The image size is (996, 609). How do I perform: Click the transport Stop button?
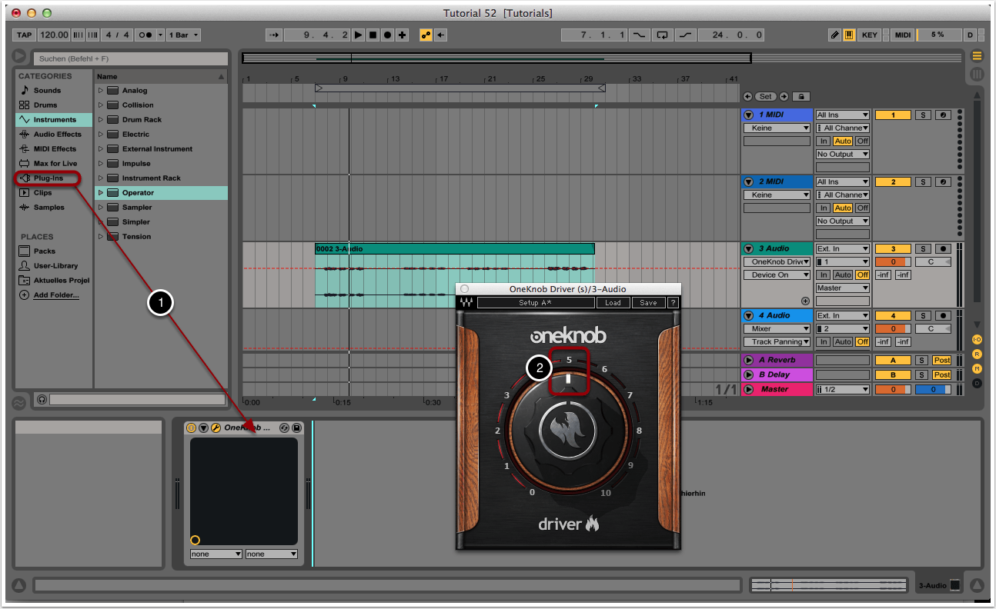point(373,35)
